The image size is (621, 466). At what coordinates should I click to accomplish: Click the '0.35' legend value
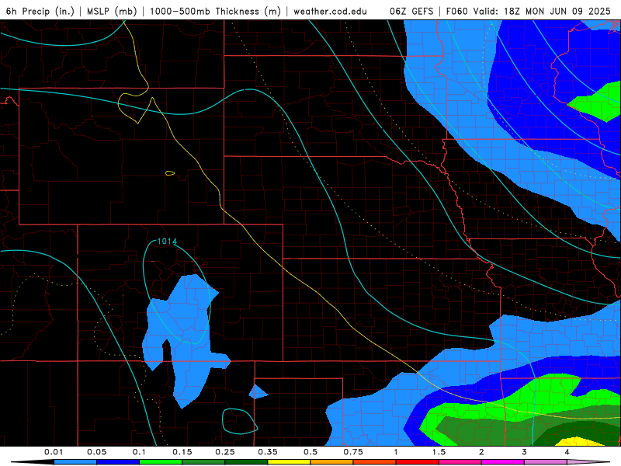(x=268, y=452)
